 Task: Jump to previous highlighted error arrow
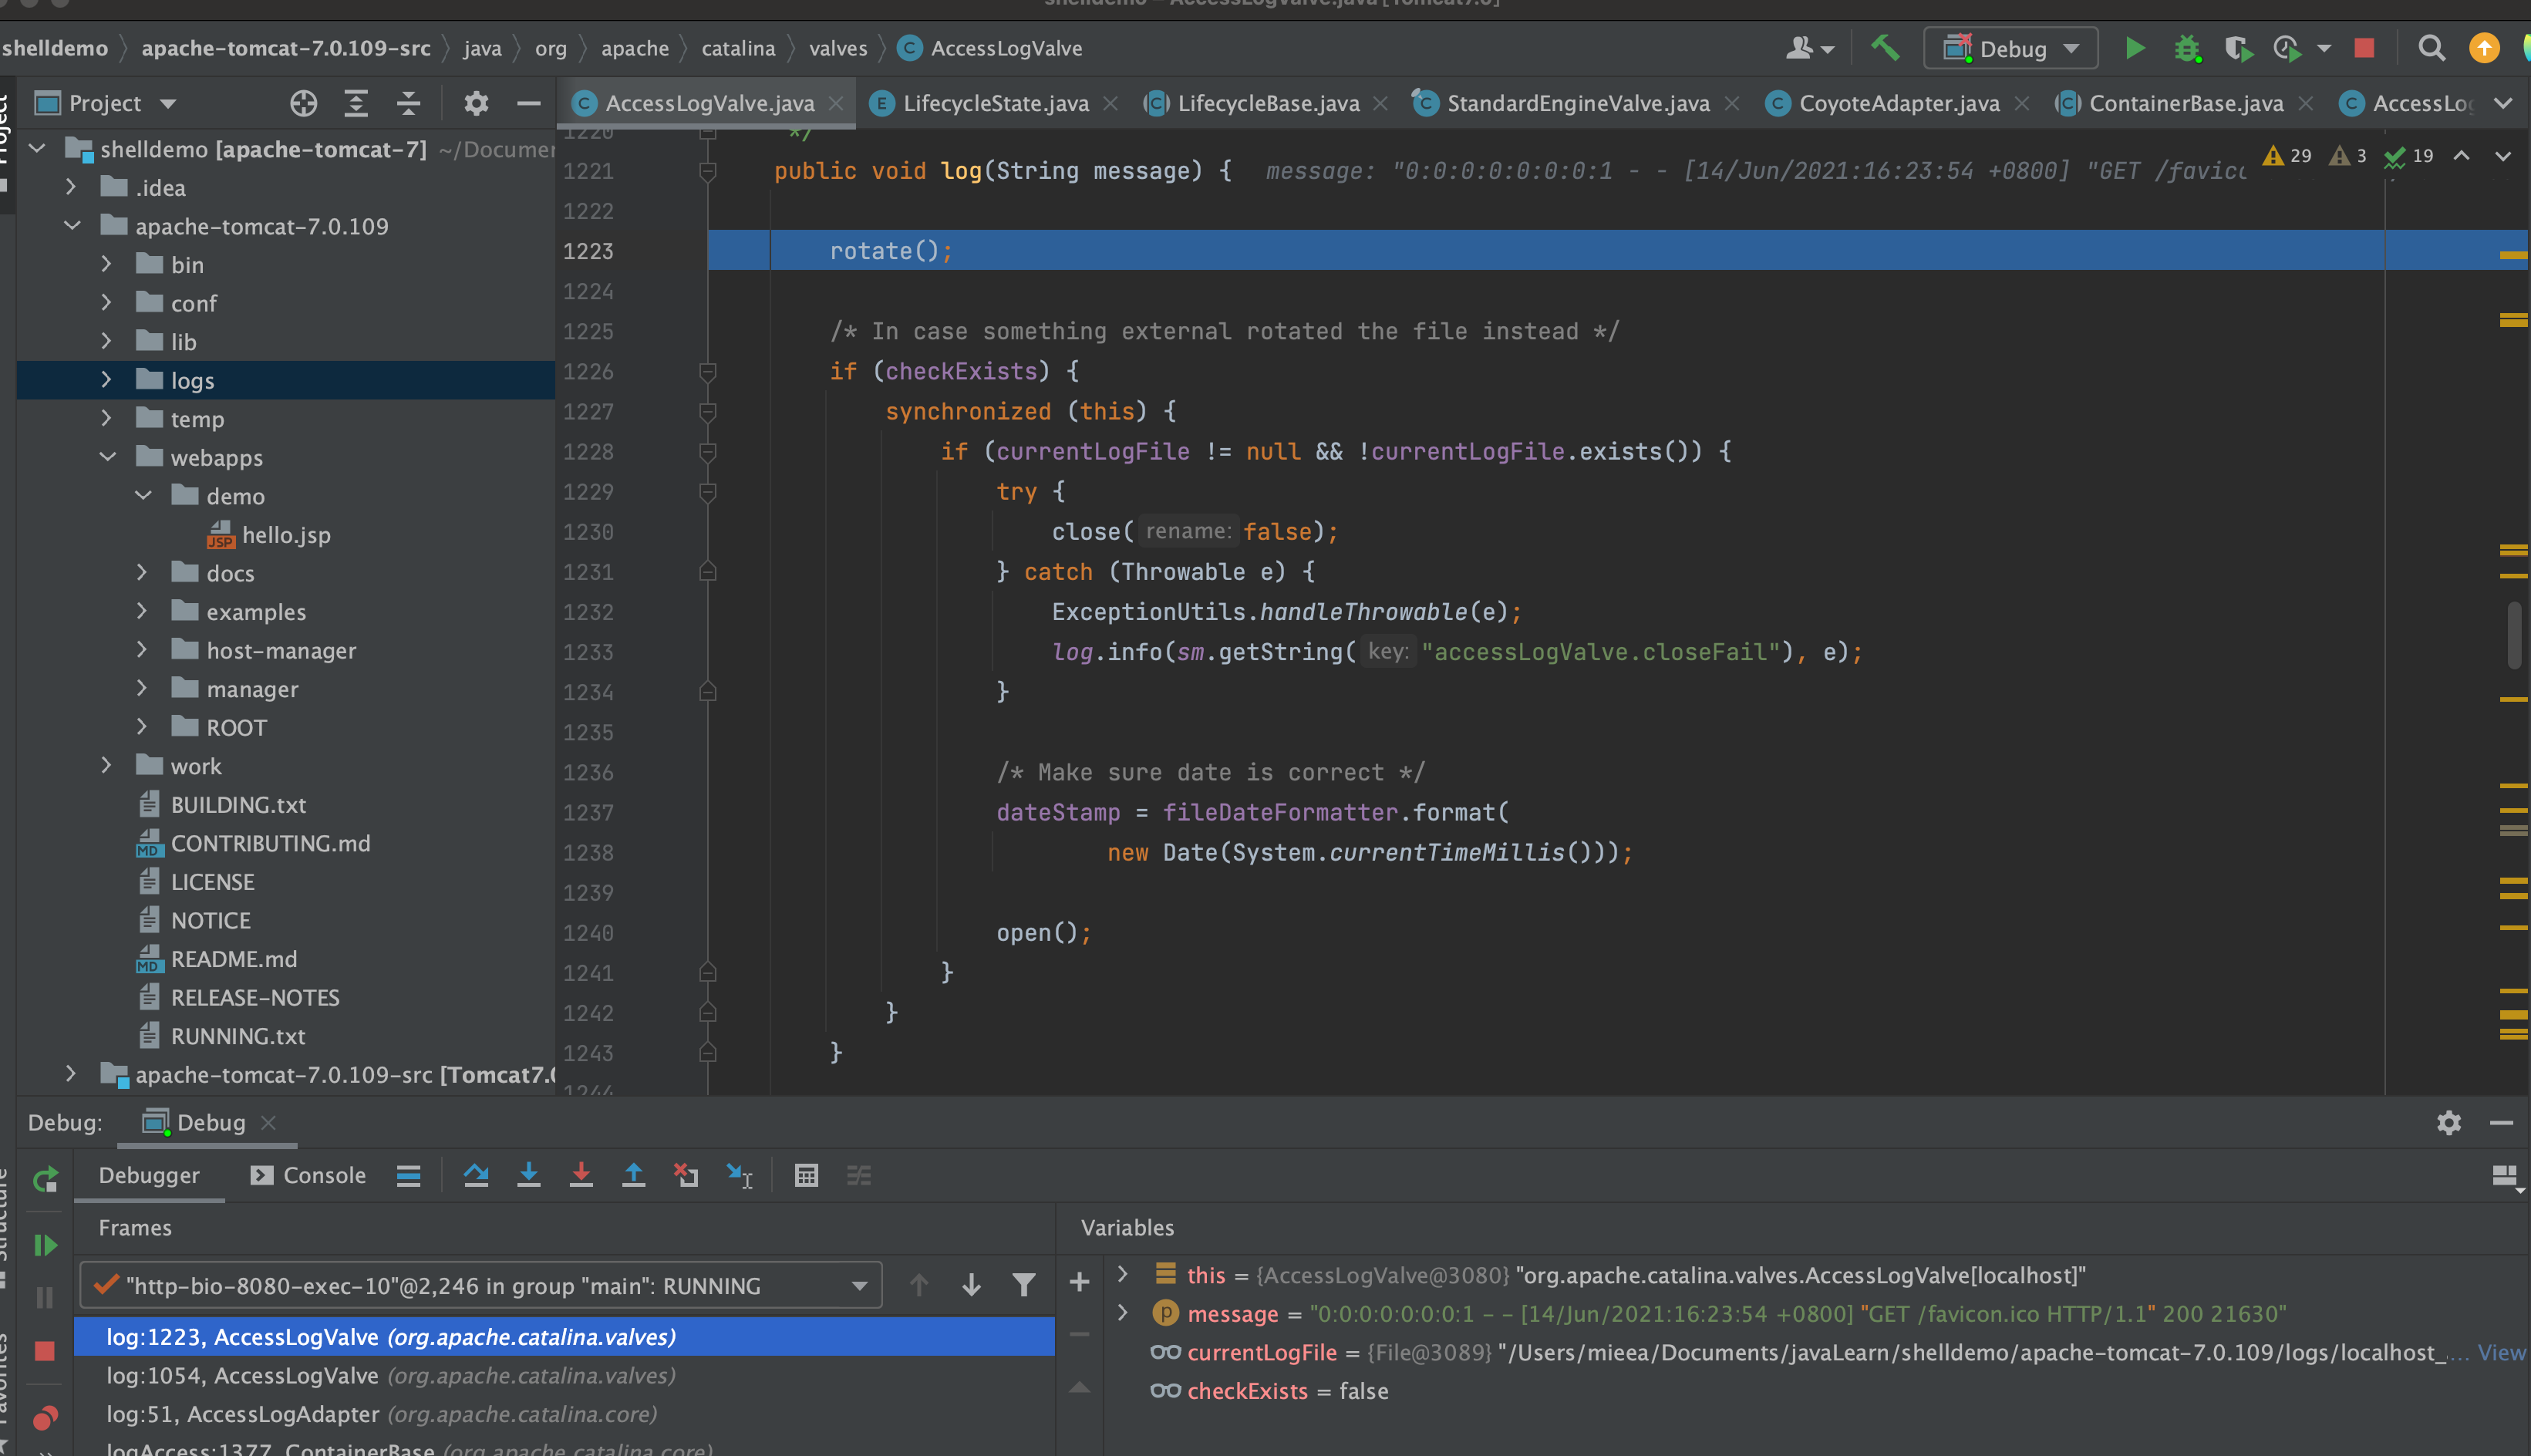coord(2462,156)
